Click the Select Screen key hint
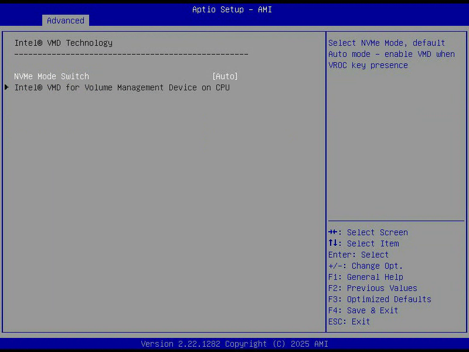The width and height of the screenshot is (469, 352). point(368,232)
